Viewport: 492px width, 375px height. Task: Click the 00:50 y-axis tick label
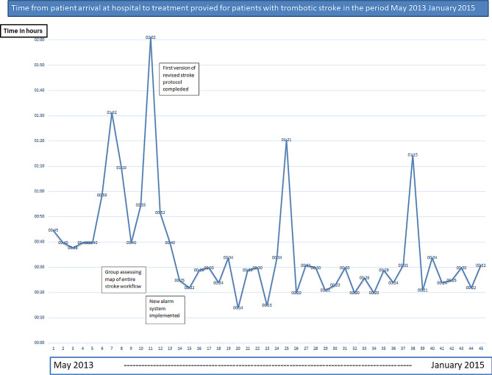tap(39, 216)
